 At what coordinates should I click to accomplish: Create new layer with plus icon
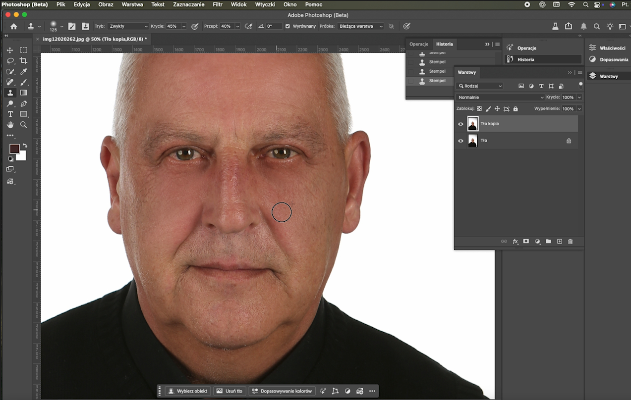point(560,242)
